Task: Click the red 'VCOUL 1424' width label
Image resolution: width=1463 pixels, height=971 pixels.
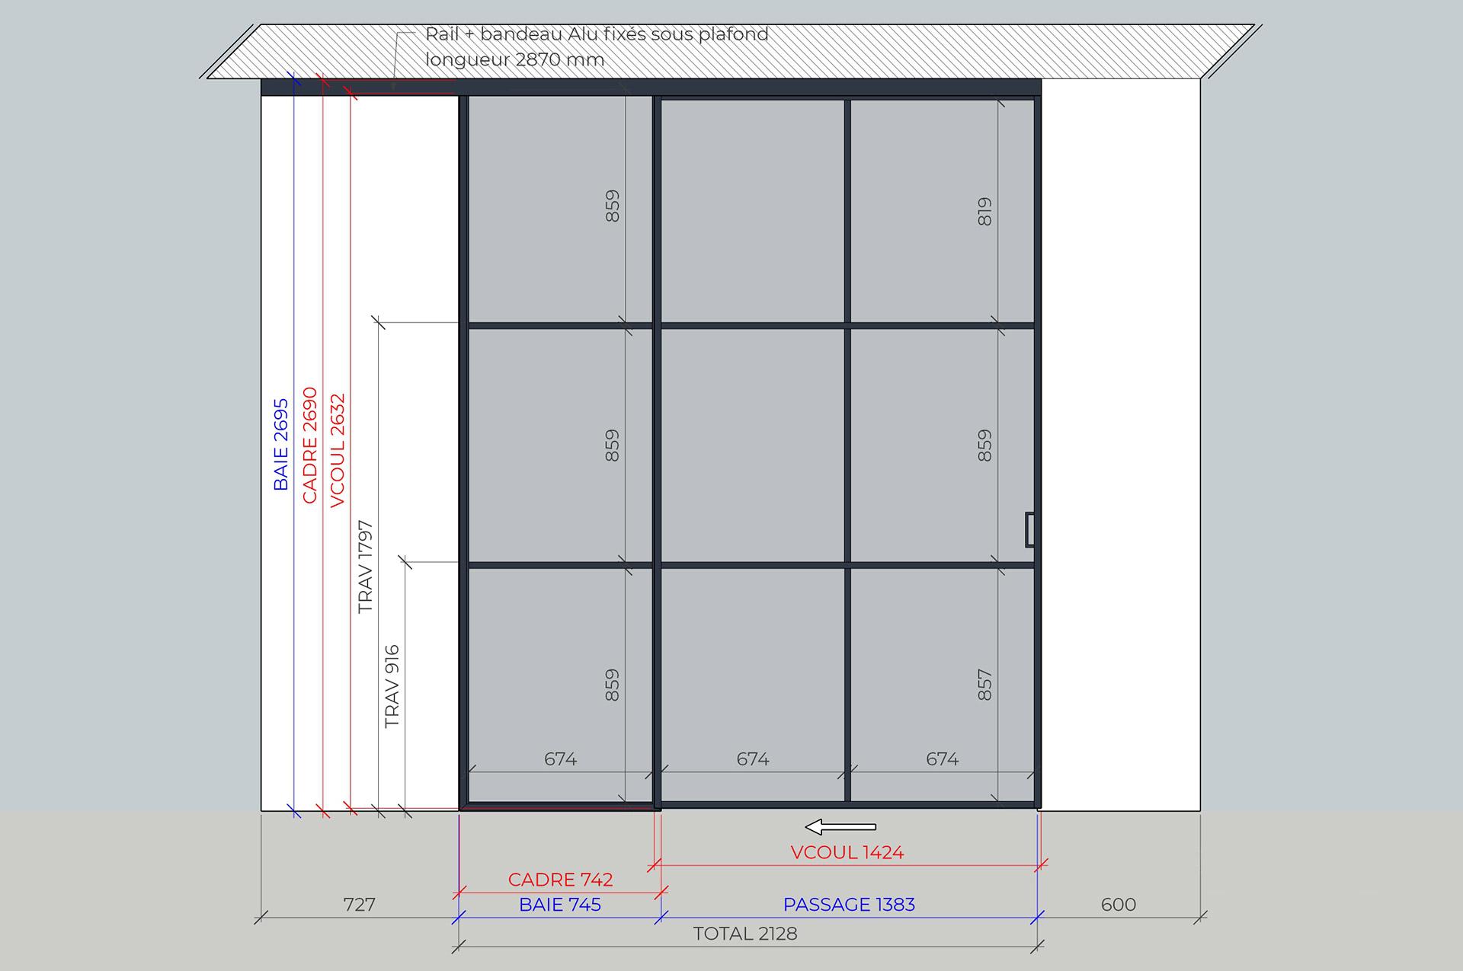Action: pyautogui.click(x=847, y=852)
